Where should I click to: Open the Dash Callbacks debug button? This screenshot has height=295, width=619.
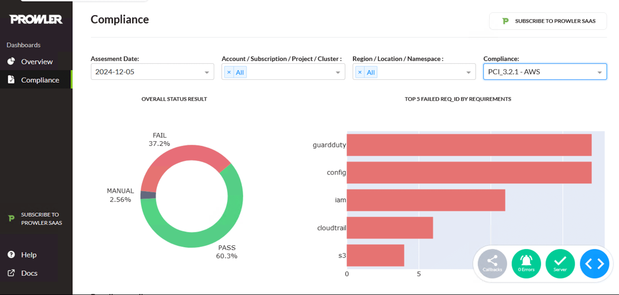[x=492, y=264]
